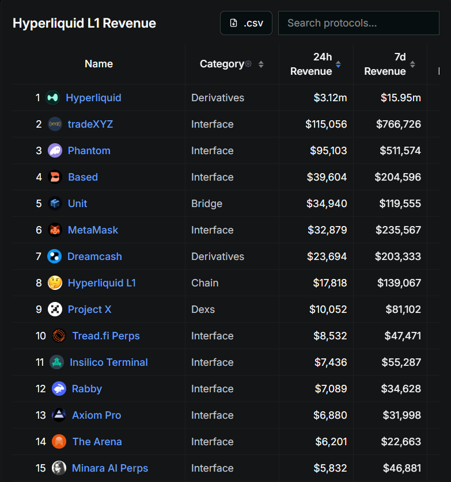
Task: Click the Search protocols input field
Action: (358, 23)
